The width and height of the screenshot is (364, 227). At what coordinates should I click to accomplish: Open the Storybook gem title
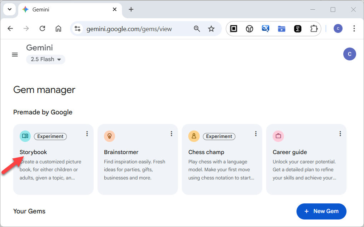click(x=33, y=152)
